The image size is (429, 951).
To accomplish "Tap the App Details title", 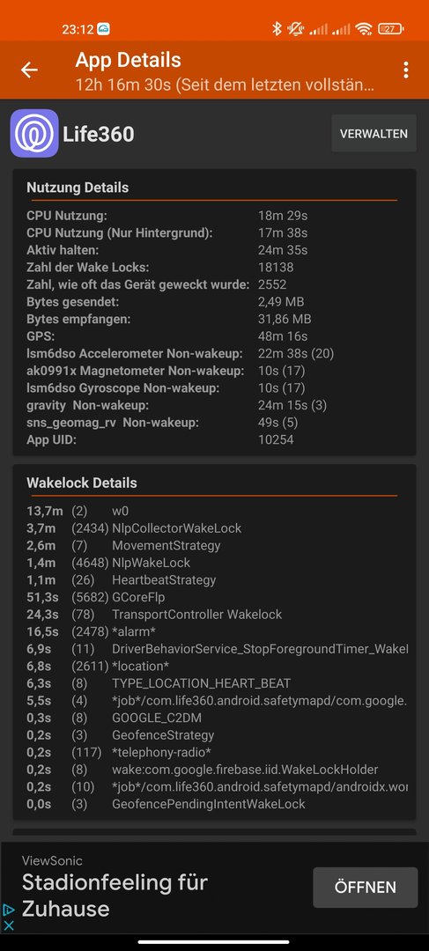I will tap(128, 60).
